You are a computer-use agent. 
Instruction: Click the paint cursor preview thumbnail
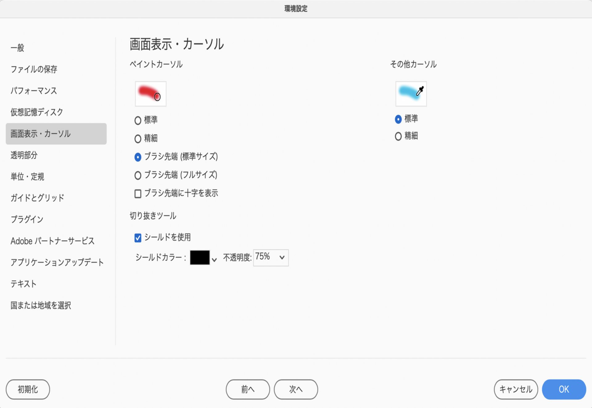(x=150, y=94)
